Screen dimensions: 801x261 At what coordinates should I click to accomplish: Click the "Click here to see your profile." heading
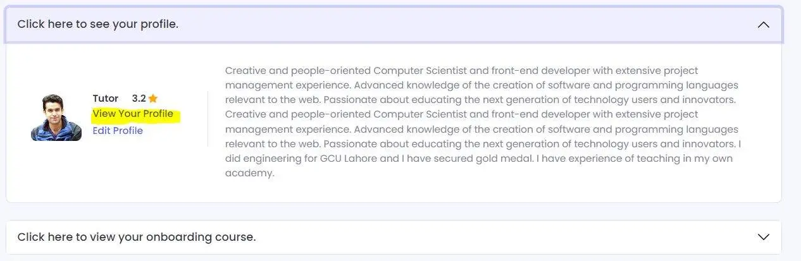(98, 25)
